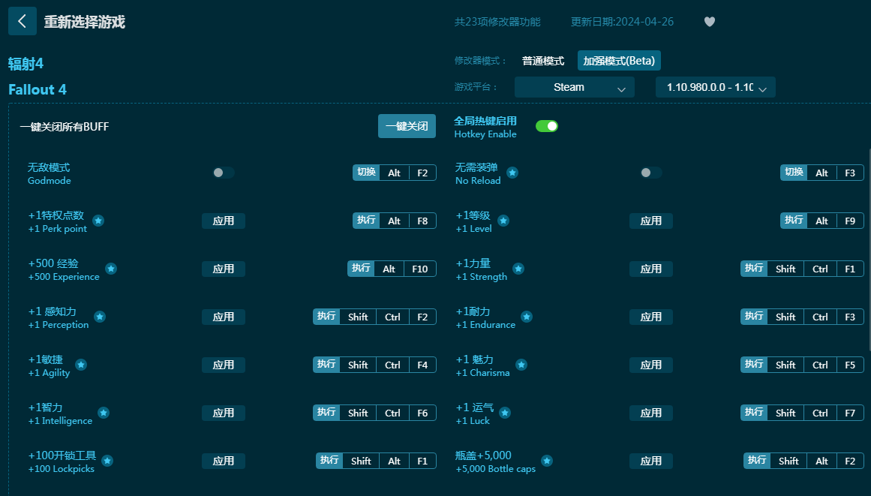Click F6 key in +1 Intelligence hotkey
This screenshot has height=496, width=871.
click(x=422, y=413)
